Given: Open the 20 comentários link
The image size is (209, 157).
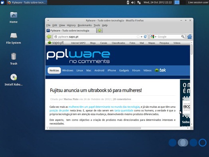Looking at the screenshot, I should [122, 99].
